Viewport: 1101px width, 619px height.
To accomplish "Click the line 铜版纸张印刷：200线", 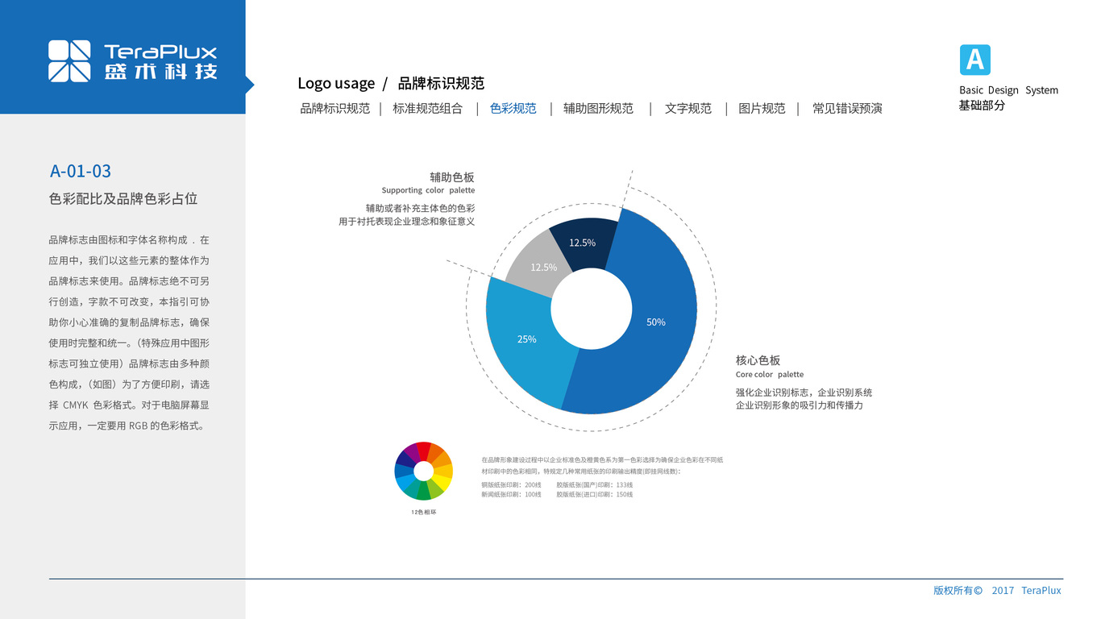I will [511, 485].
